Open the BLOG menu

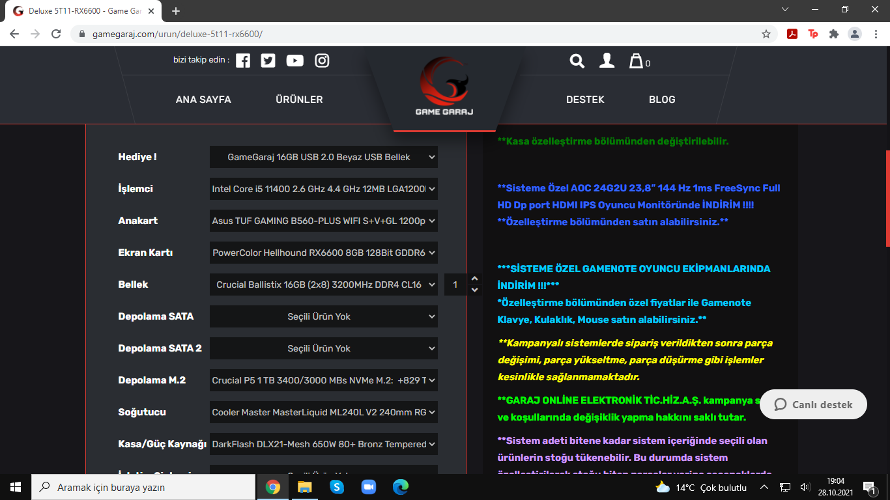click(662, 100)
